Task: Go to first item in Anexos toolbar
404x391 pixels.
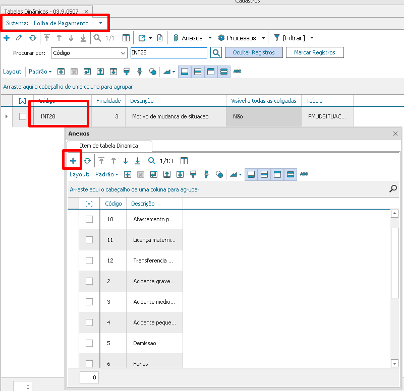Action: (x=101, y=161)
